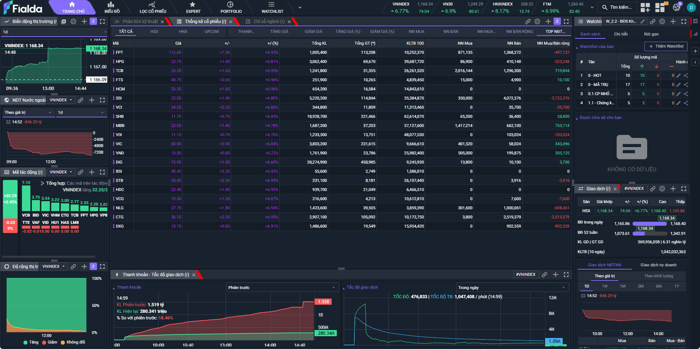Switch to Theo khối lượng view
This screenshot has width=700, height=349.
[658, 276]
